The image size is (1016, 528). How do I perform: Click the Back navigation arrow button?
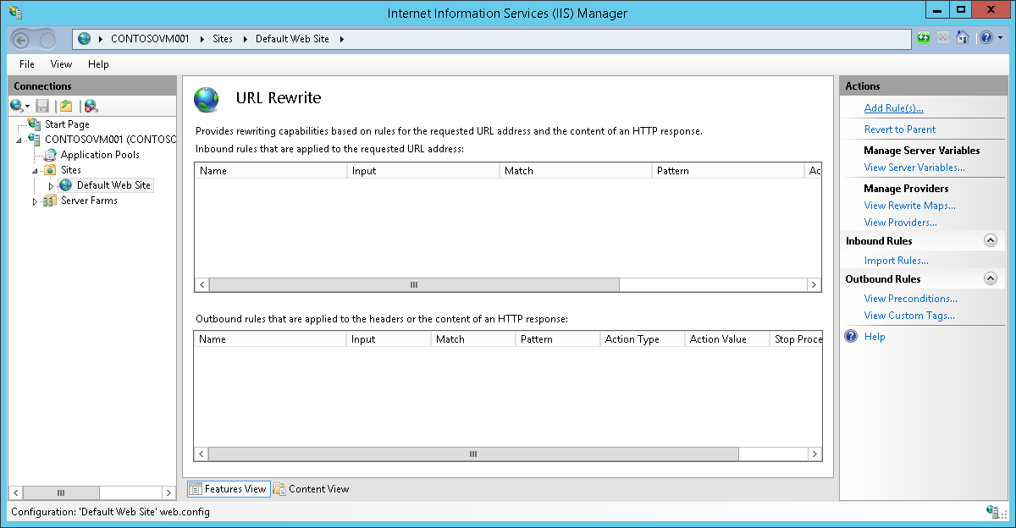point(22,39)
